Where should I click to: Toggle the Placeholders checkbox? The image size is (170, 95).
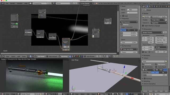[x=143, y=67]
